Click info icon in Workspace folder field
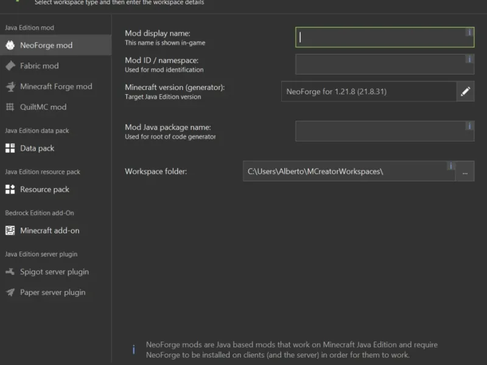This screenshot has width=487, height=365. coord(450,165)
